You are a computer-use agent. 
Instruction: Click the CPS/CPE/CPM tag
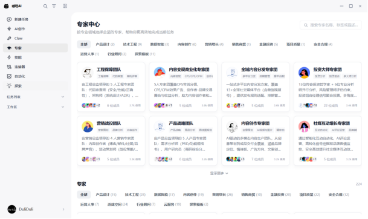[x=193, y=76]
